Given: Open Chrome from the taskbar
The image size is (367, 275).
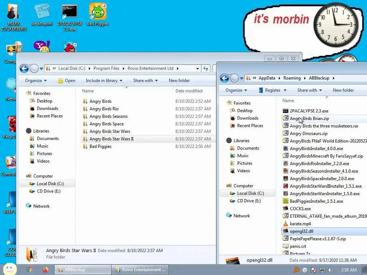Looking at the screenshot, I should 29,270.
